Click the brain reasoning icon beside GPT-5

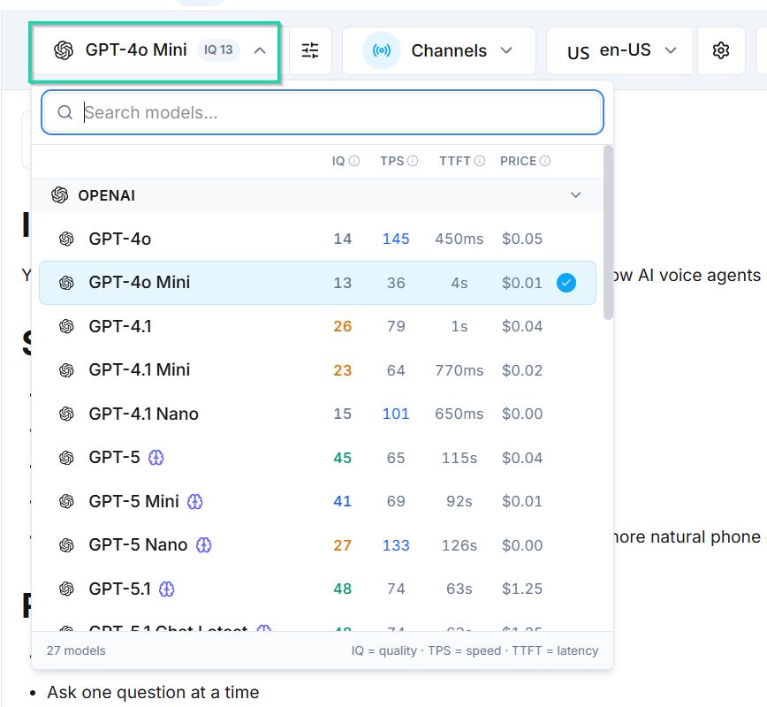coord(156,458)
